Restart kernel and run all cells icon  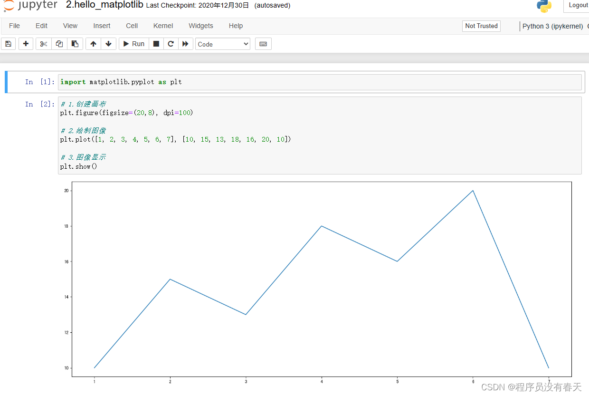click(185, 43)
